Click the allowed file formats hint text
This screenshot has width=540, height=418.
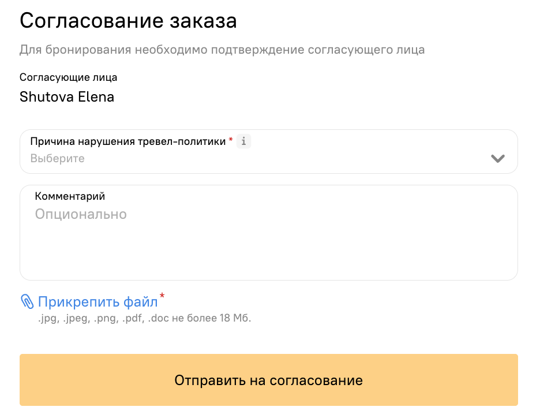pos(145,318)
